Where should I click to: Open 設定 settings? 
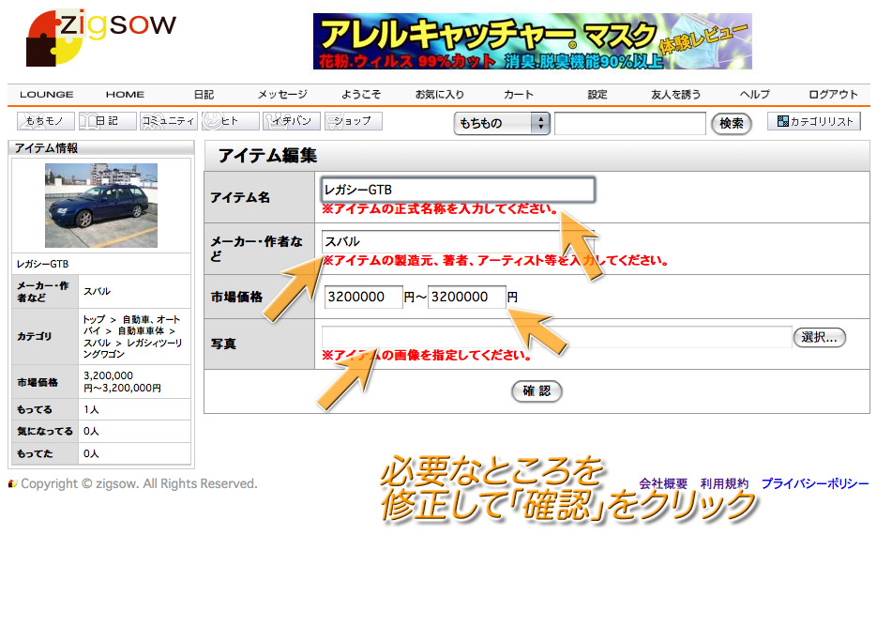coord(597,95)
